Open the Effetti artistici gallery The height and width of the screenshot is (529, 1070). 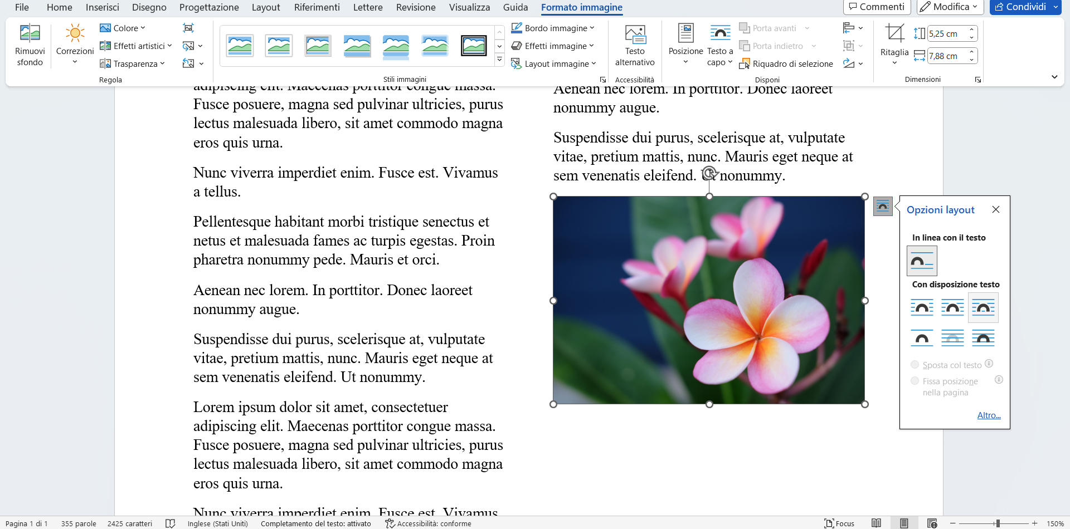tap(135, 46)
